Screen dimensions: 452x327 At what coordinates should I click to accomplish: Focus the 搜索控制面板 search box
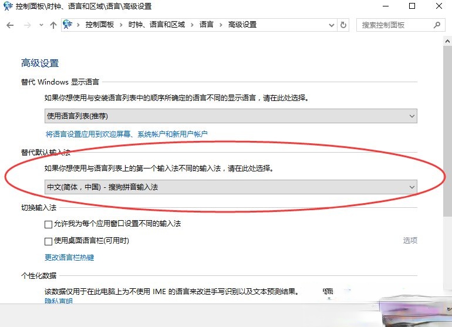[401, 25]
